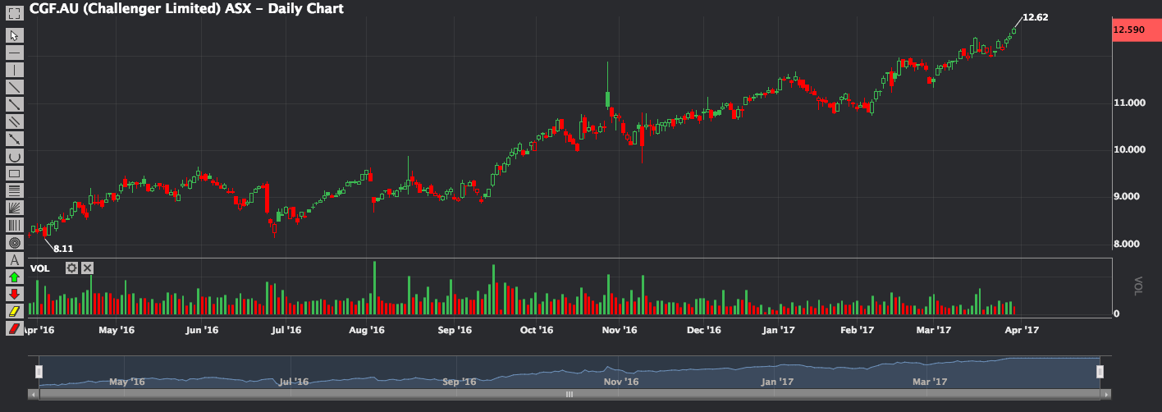The image size is (1162, 412).
Task: Select the line segment with endpoints tool
Action: pos(14,138)
